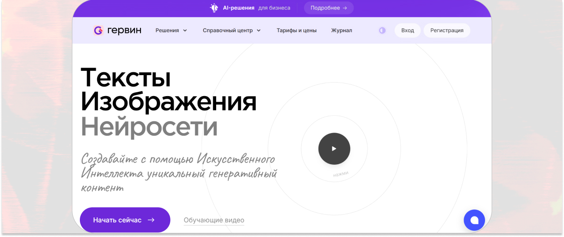
Task: Click the lightbulb AI-решения icon
Action: tap(214, 8)
